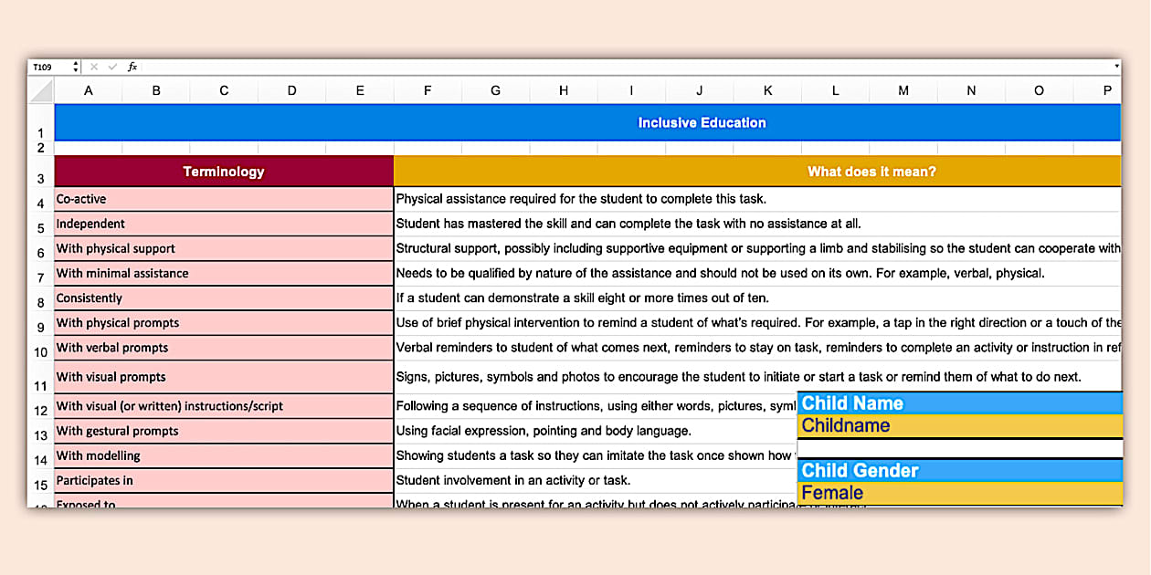Click the Insert Function fx icon
Screen dimensions: 1151x575
pyautogui.click(x=132, y=67)
